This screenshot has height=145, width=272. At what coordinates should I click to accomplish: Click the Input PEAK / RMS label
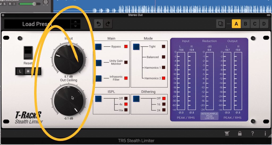[186, 118]
